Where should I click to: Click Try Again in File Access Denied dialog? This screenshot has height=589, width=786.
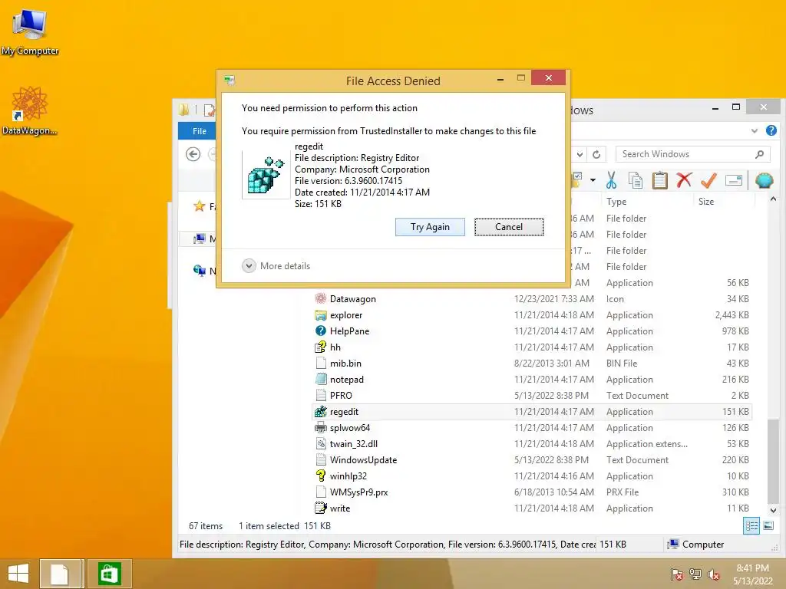click(430, 227)
